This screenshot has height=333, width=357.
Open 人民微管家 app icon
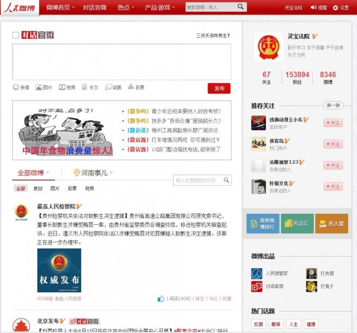pos(256,273)
